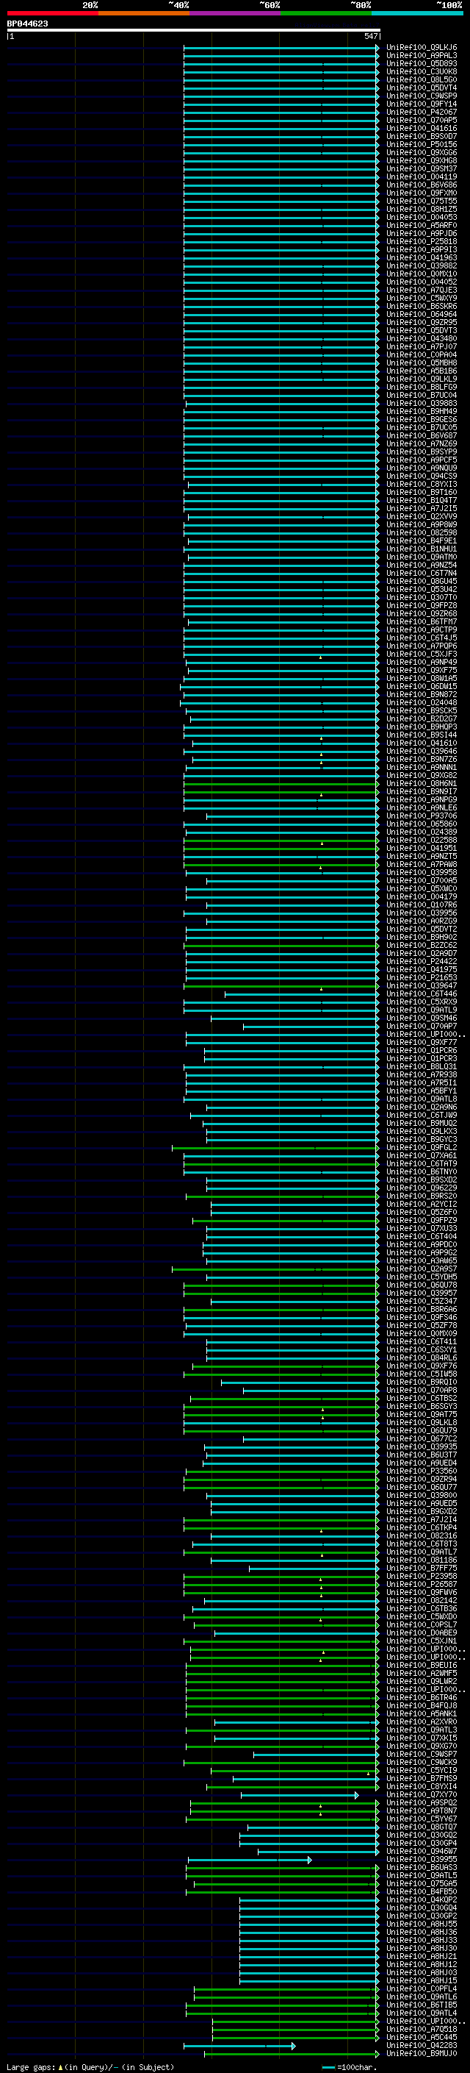Image resolution: width=470 pixels, height=2073 pixels.
Task: Click the purple ~60% identity legend segment
Action: (x=236, y=14)
